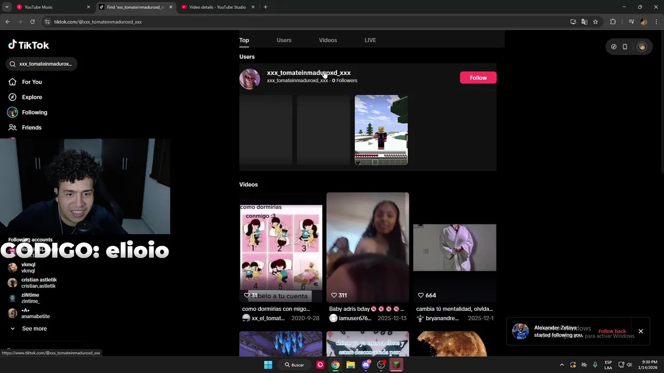The width and height of the screenshot is (664, 373).
Task: Switch to Video details YouTube Studio tab
Action: point(218,7)
